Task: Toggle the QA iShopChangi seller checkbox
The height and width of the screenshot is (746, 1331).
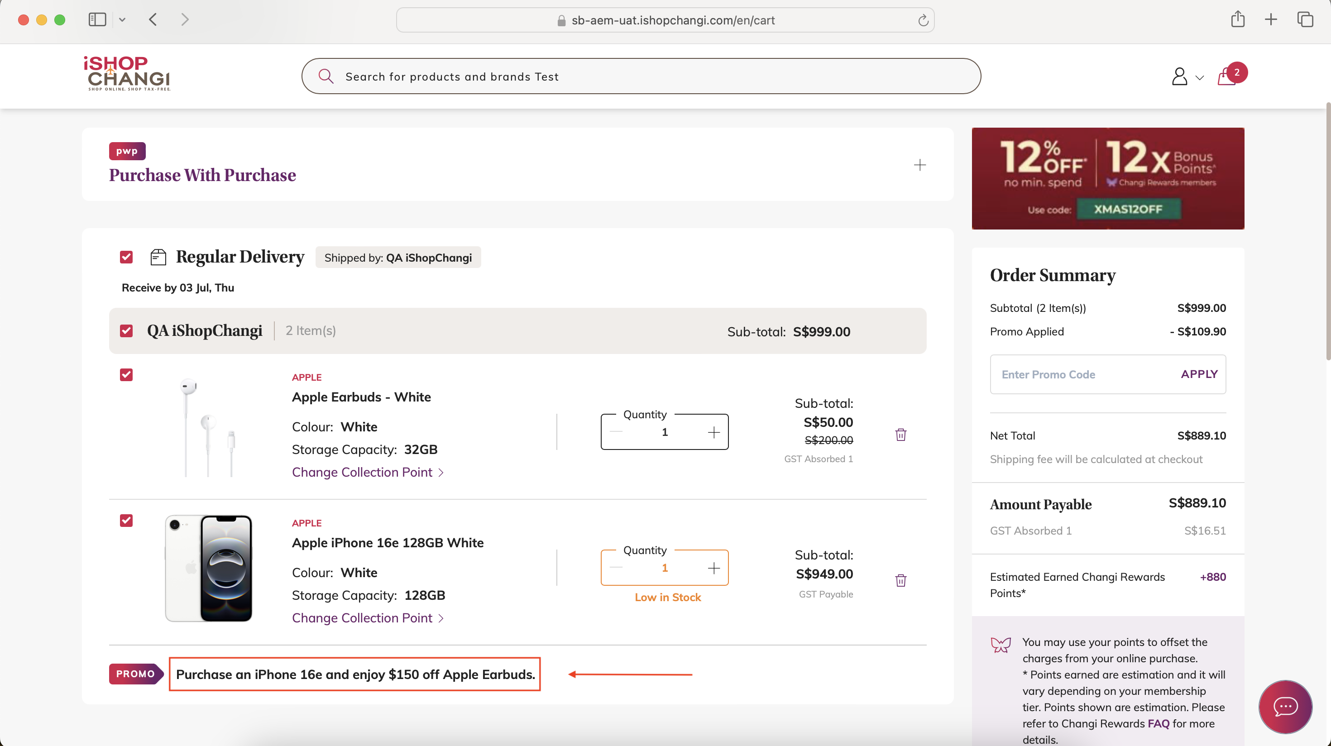Action: tap(126, 330)
